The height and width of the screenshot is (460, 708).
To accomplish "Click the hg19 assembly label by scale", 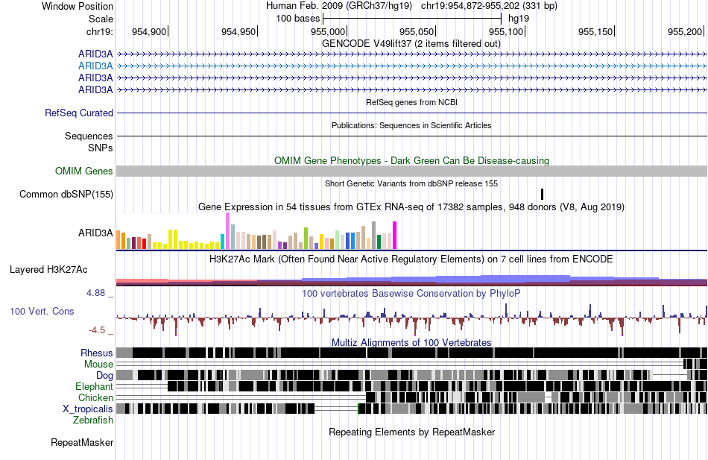I will click(519, 19).
